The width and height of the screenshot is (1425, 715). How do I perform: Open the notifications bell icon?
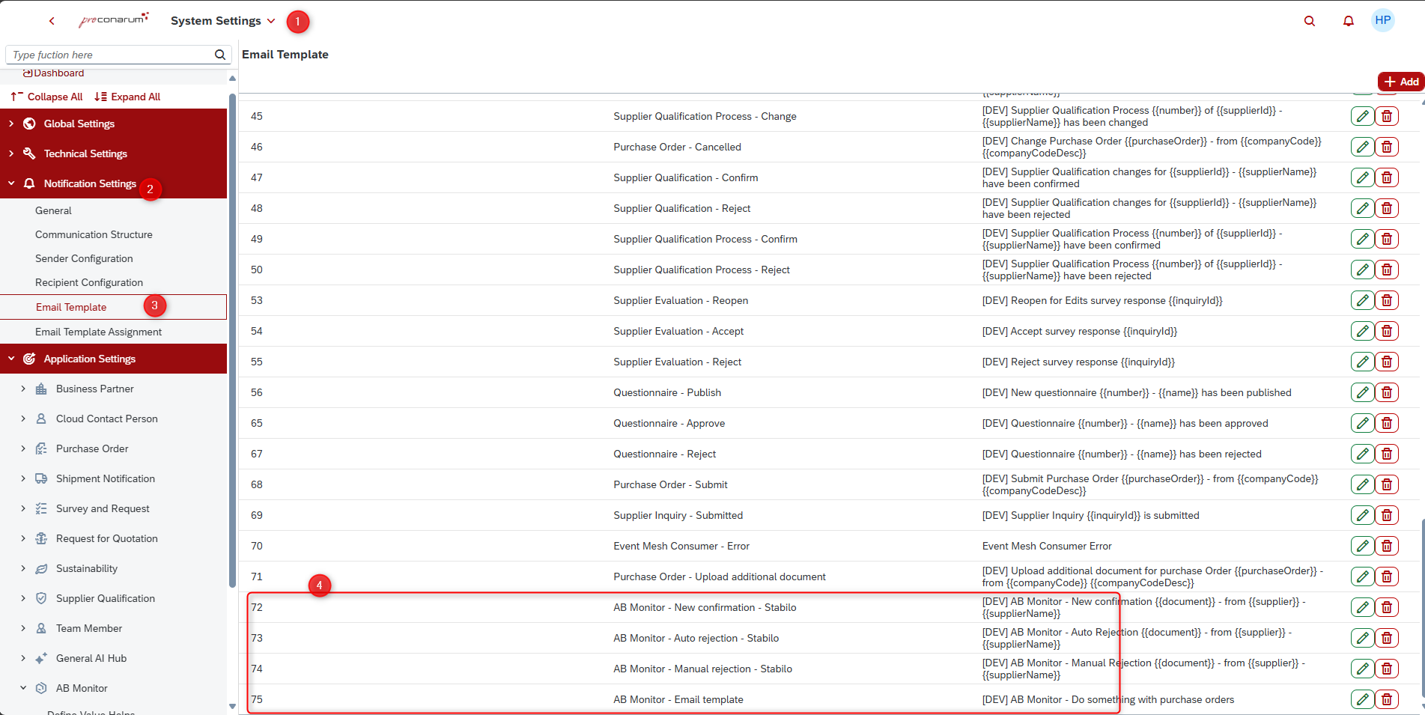coord(1348,21)
